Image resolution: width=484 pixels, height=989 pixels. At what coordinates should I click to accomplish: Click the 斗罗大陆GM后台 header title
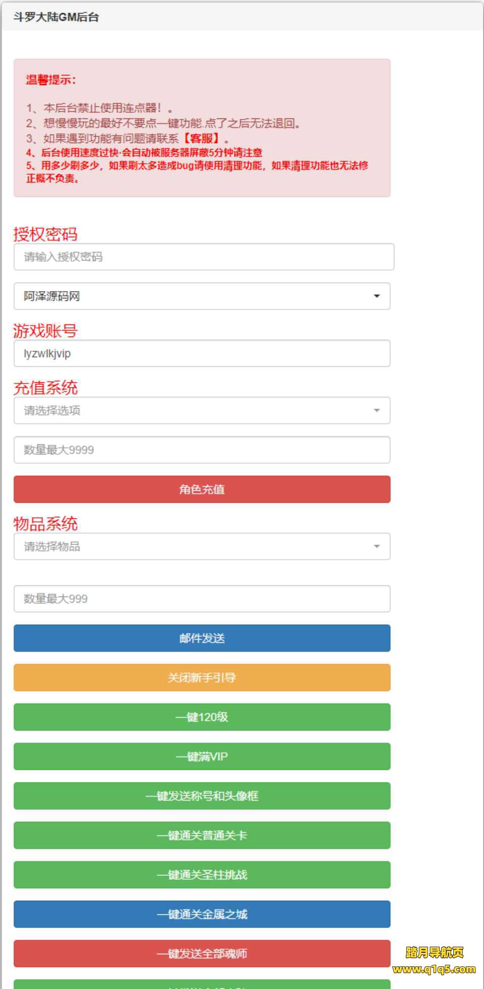tap(56, 17)
